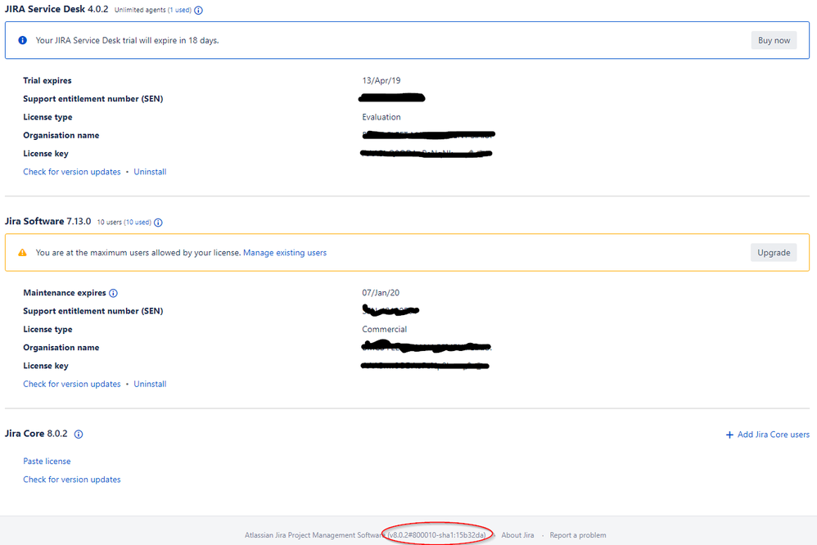Open the (10 used) users link
The image size is (817, 545).
[138, 223]
